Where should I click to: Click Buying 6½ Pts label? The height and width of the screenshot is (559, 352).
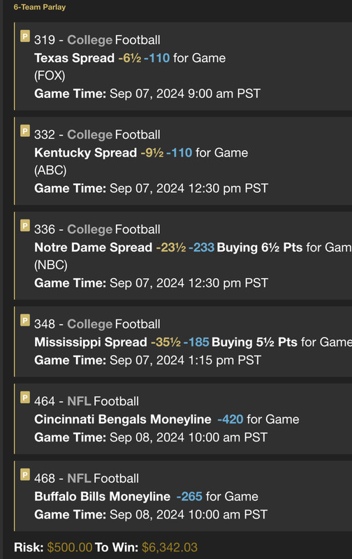[260, 247]
